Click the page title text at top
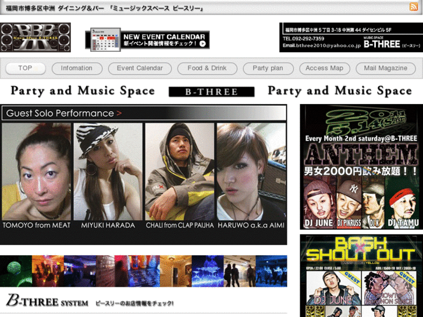Viewport: 423px width, 317px height. [x=104, y=8]
